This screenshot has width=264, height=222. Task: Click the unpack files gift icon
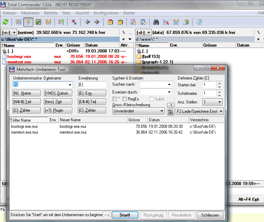point(120,22)
